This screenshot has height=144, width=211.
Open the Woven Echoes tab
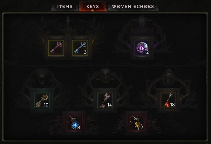(x=133, y=6)
